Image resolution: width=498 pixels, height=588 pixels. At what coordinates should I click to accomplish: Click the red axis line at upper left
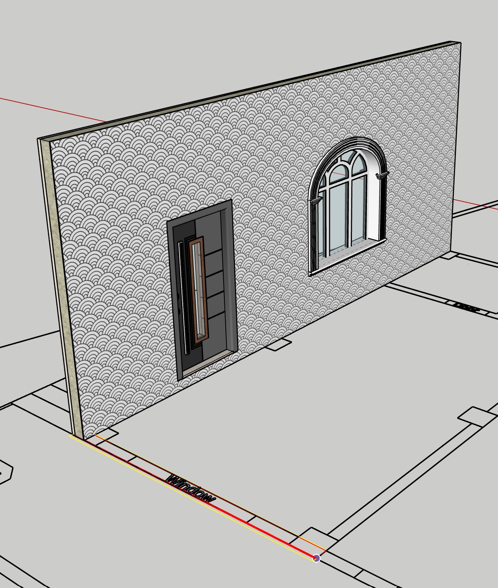coord(51,109)
